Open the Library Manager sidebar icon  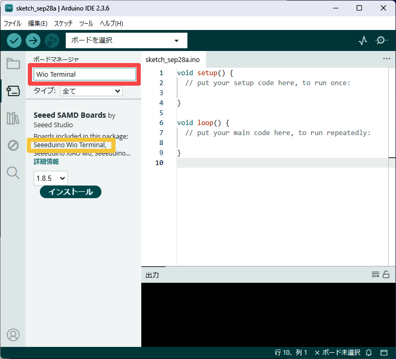pyautogui.click(x=13, y=118)
